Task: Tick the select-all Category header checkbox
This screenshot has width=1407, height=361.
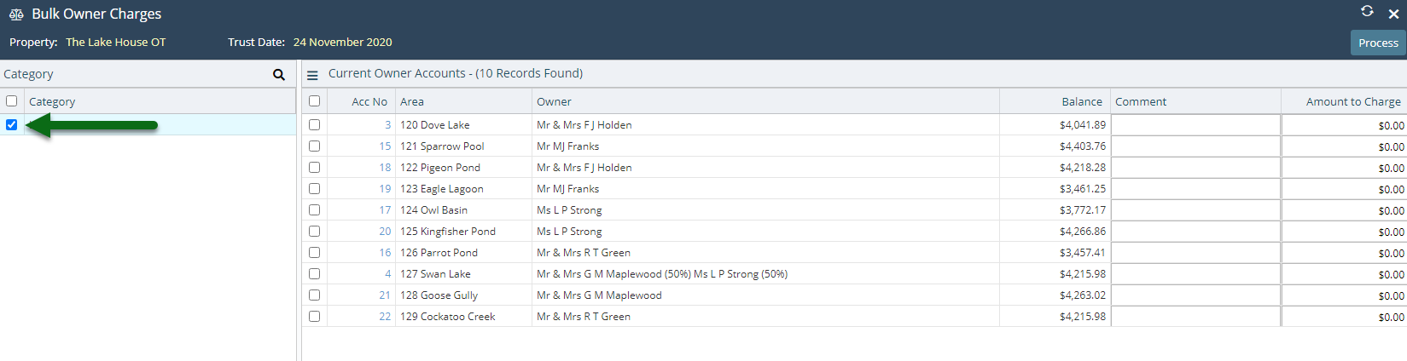Action: point(12,100)
